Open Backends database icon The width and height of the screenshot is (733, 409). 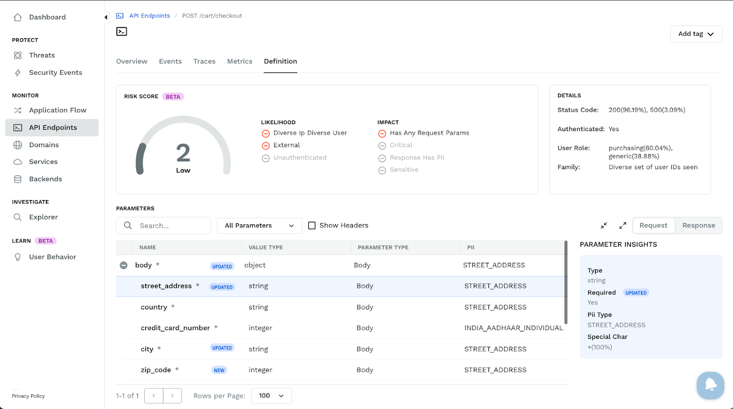(18, 179)
